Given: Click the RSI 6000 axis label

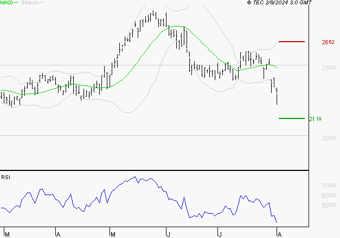Looking at the screenshot, I should [x=329, y=195].
